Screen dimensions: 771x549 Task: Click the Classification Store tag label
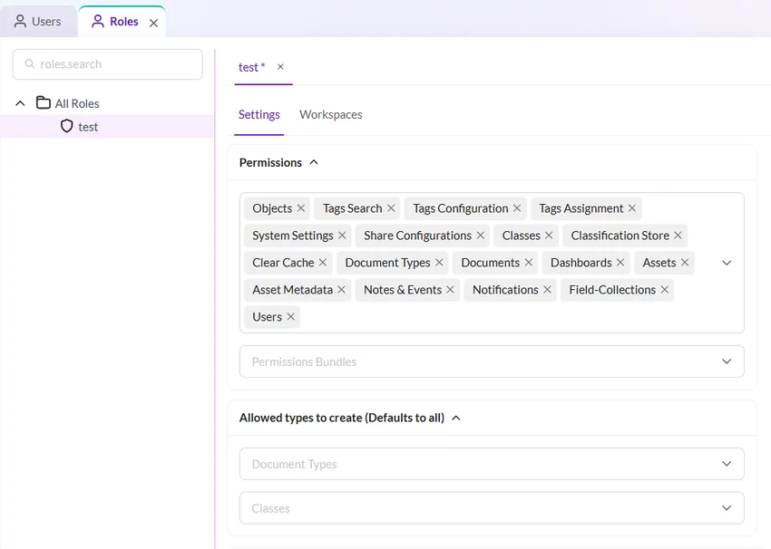tap(620, 236)
